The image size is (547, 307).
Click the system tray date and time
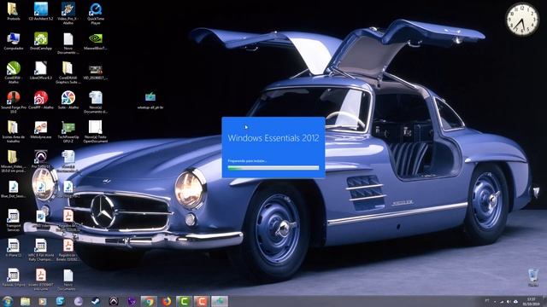[x=531, y=301]
